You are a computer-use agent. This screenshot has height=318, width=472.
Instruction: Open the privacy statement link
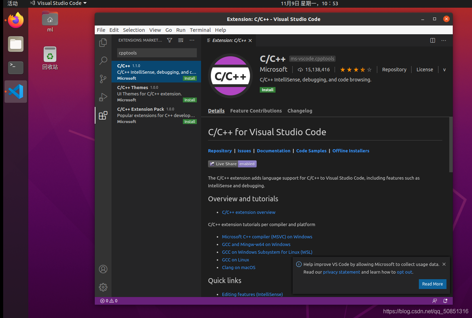point(341,272)
